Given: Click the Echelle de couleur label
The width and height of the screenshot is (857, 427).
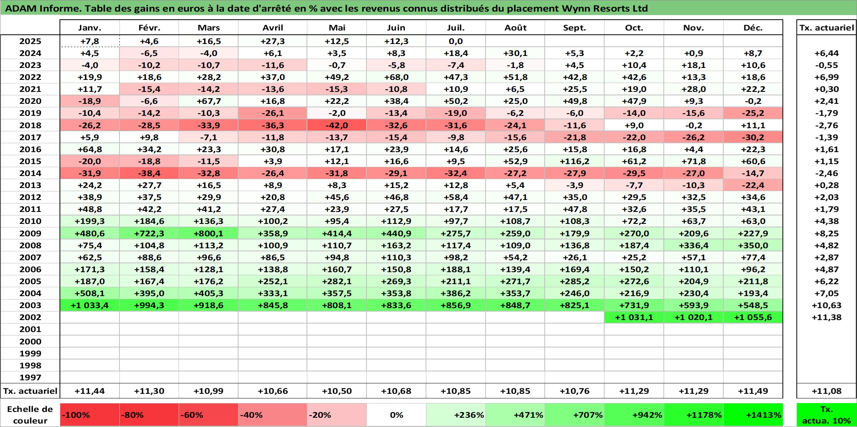Looking at the screenshot, I should click(30, 415).
